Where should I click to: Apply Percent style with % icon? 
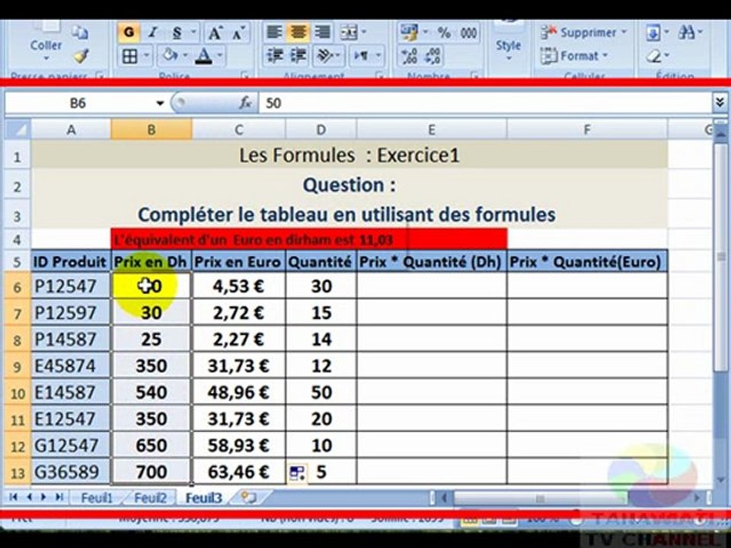[444, 33]
